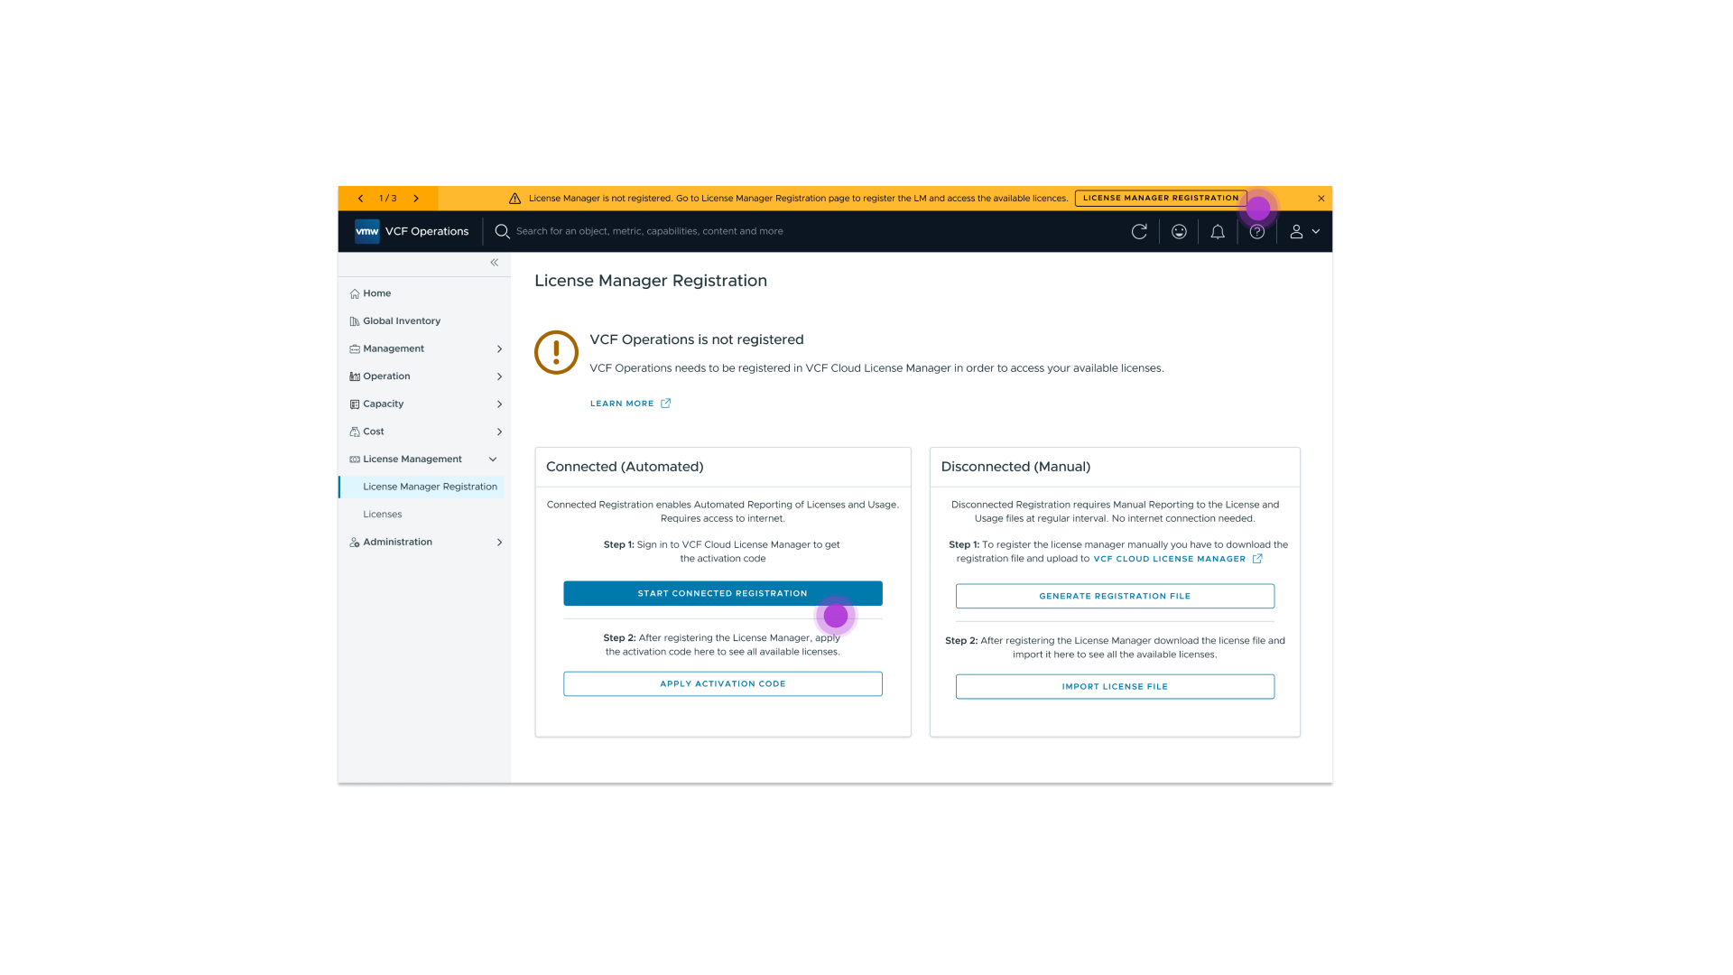Dismiss the yellow warning banner

(x=1321, y=199)
